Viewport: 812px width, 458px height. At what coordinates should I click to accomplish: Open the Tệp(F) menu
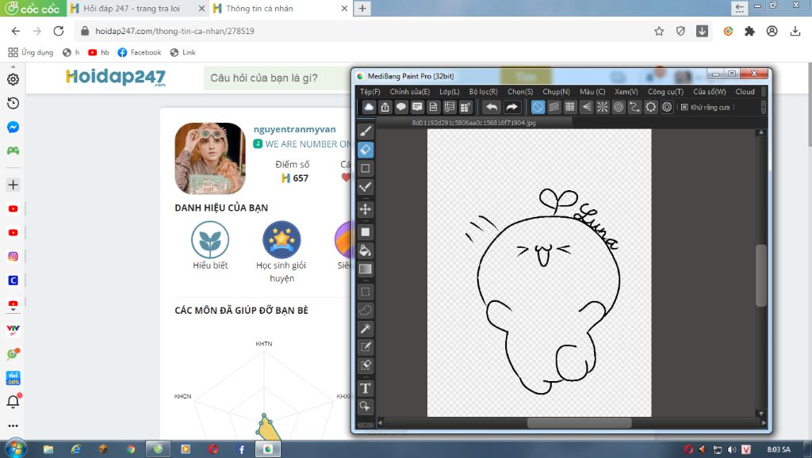(x=370, y=92)
